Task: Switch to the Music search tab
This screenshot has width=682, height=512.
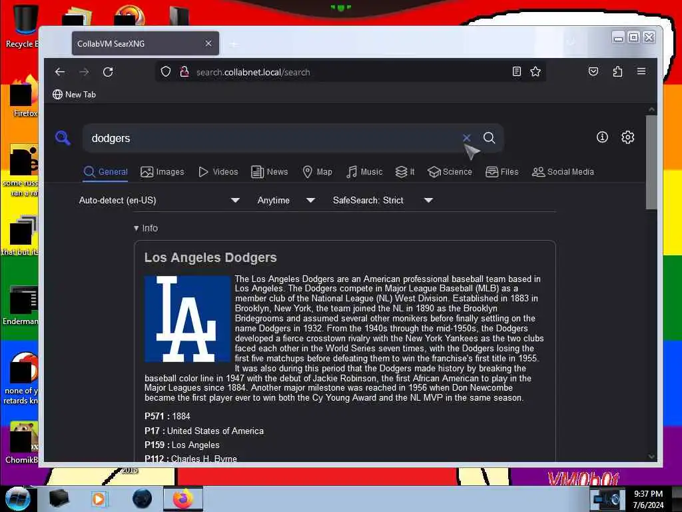Action: pyautogui.click(x=364, y=171)
